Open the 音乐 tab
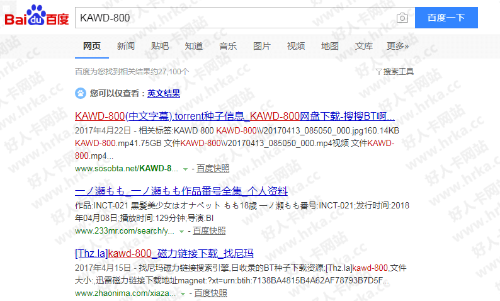 pos(228,46)
